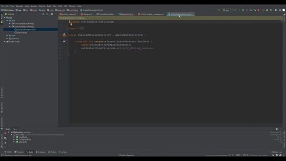Select MainActivity in the project tree
286x161 pixels.
point(22,33)
